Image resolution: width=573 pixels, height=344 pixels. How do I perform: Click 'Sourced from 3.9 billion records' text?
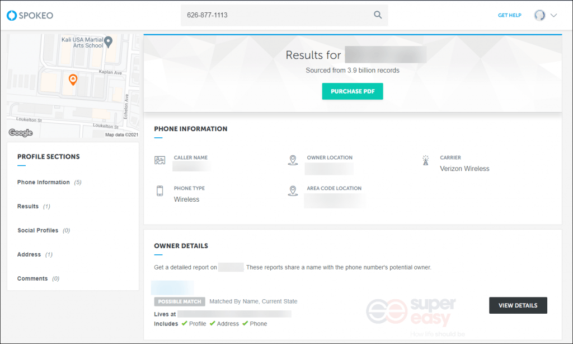point(353,70)
